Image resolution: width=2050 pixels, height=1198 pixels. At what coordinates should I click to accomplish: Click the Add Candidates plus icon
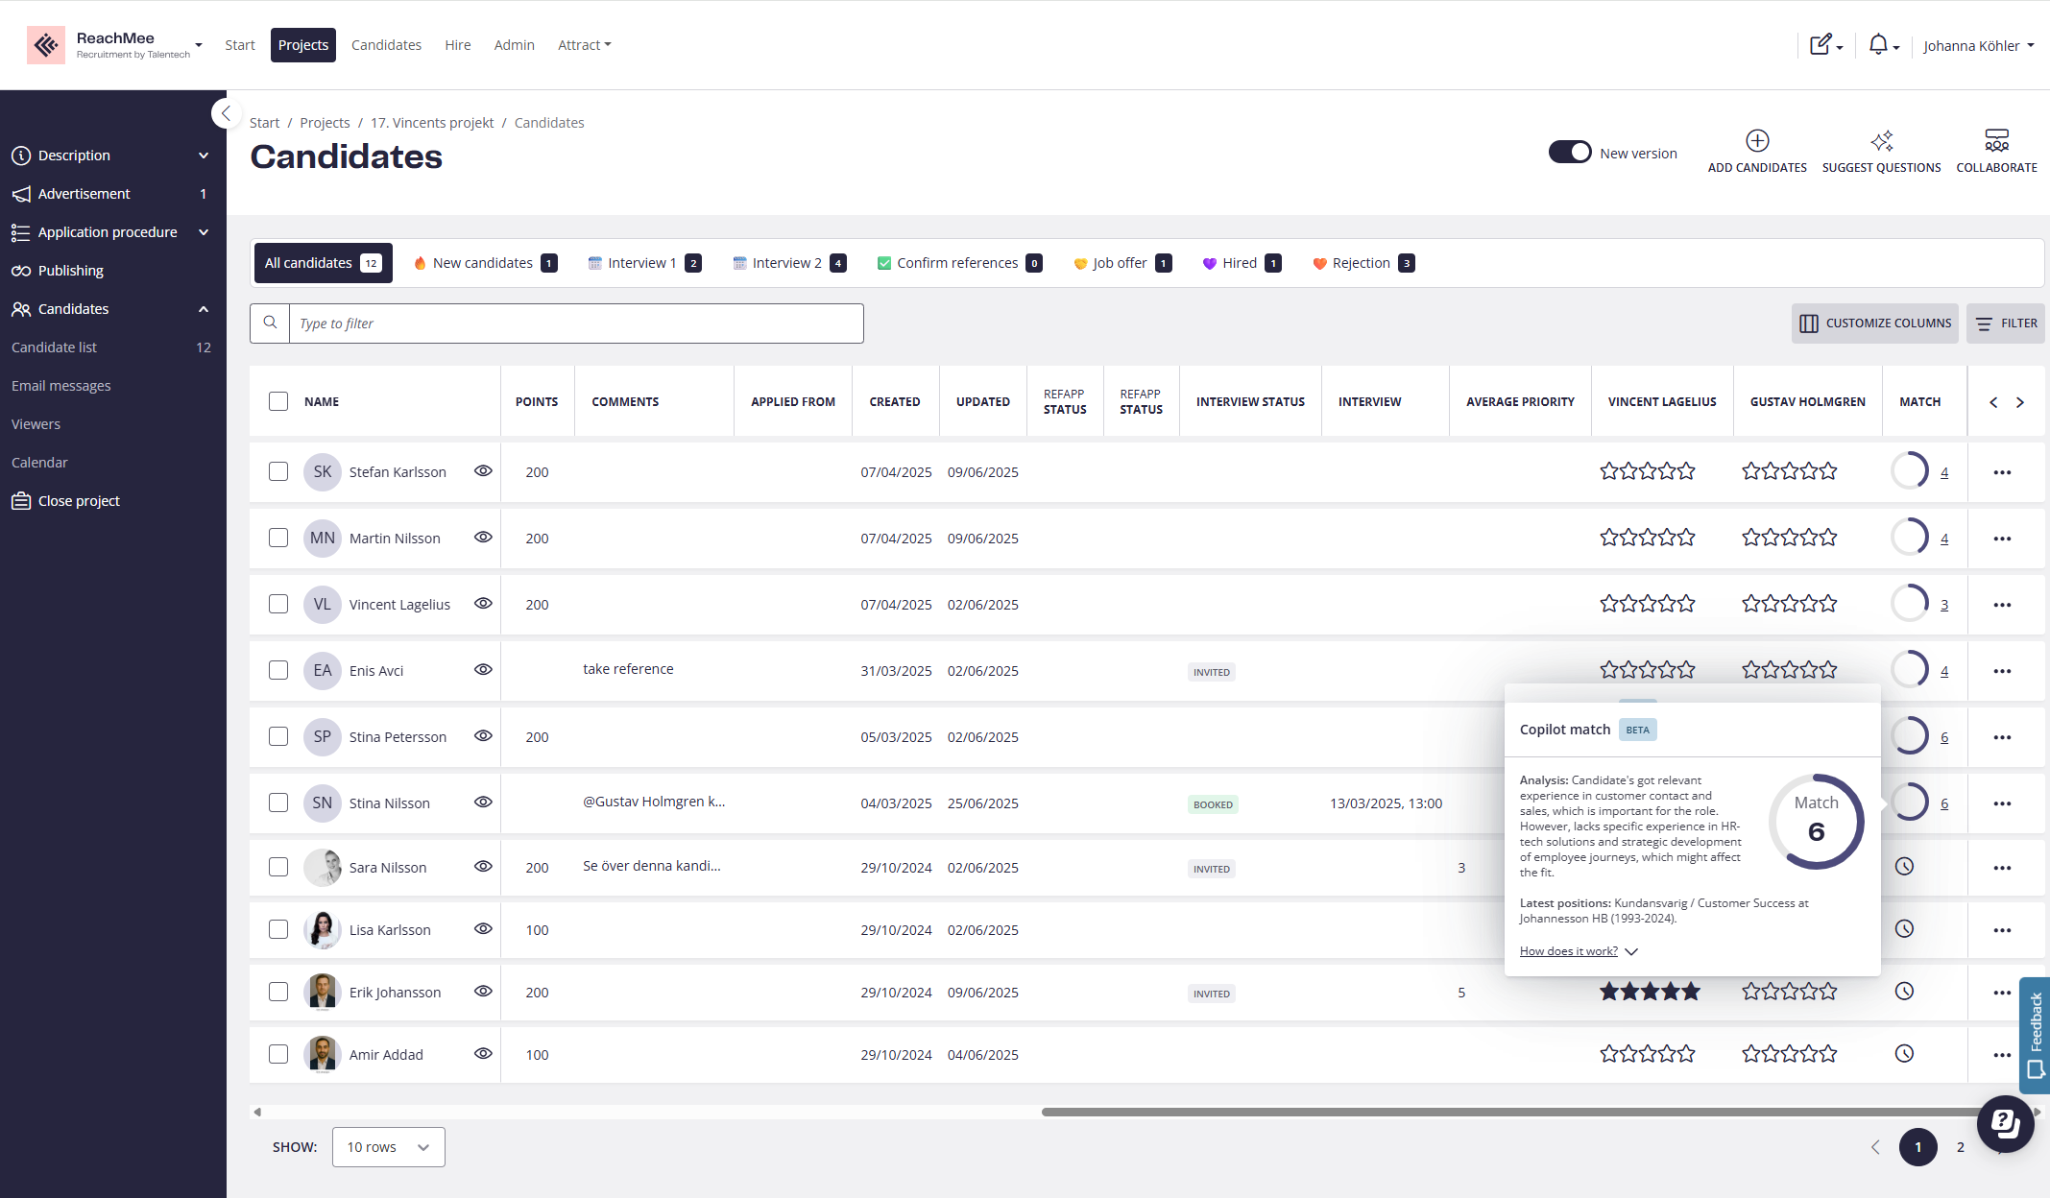pos(1757,141)
